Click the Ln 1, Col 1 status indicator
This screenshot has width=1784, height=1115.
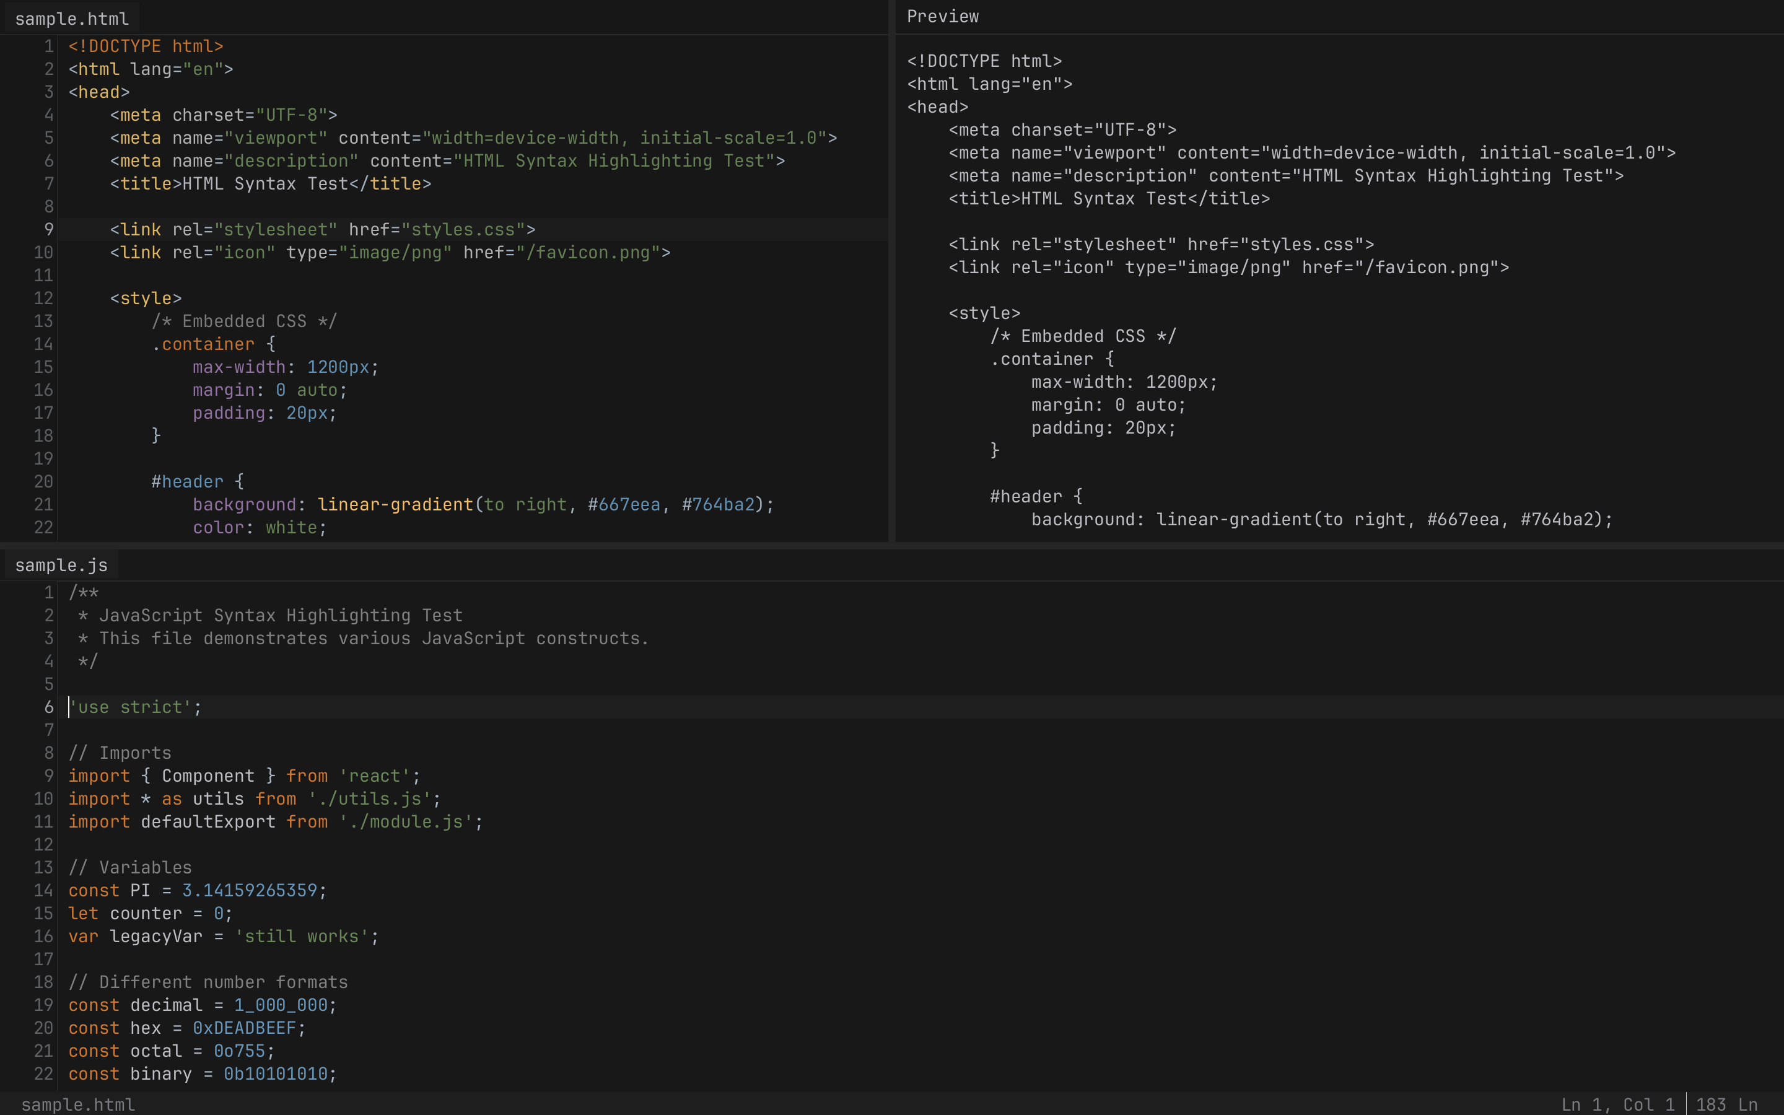click(1619, 1104)
